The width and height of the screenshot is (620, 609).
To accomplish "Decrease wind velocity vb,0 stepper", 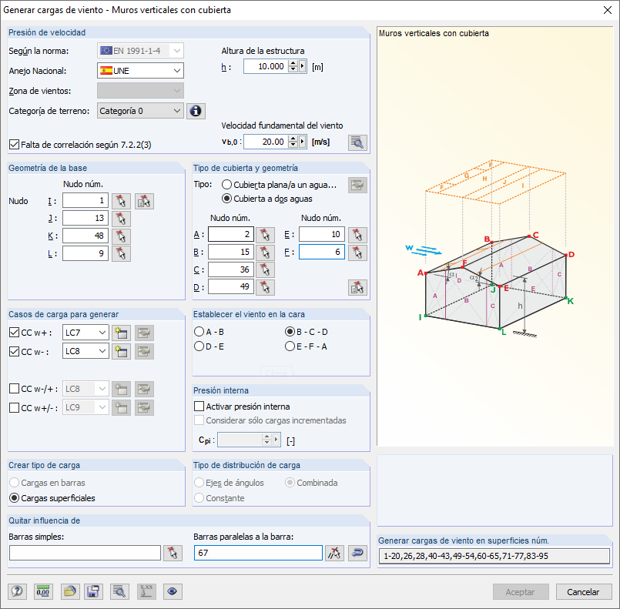I will click(x=293, y=145).
